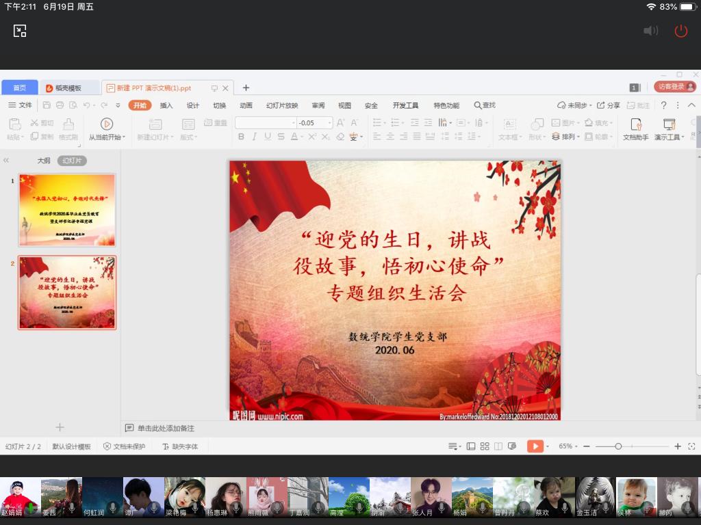701x525 pixels.
Task: Toggle the 幻灯片 slides panel view
Action: pyautogui.click(x=71, y=161)
